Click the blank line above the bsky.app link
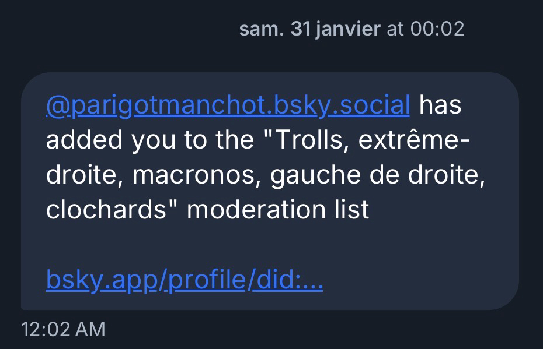 click(234, 246)
